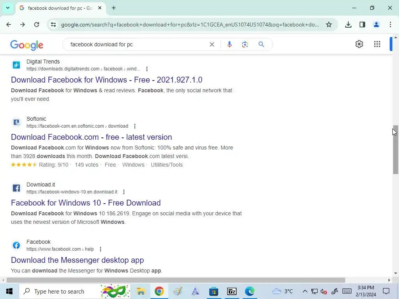Click the scroll down arrow
The width and height of the screenshot is (399, 299).
[395, 274]
